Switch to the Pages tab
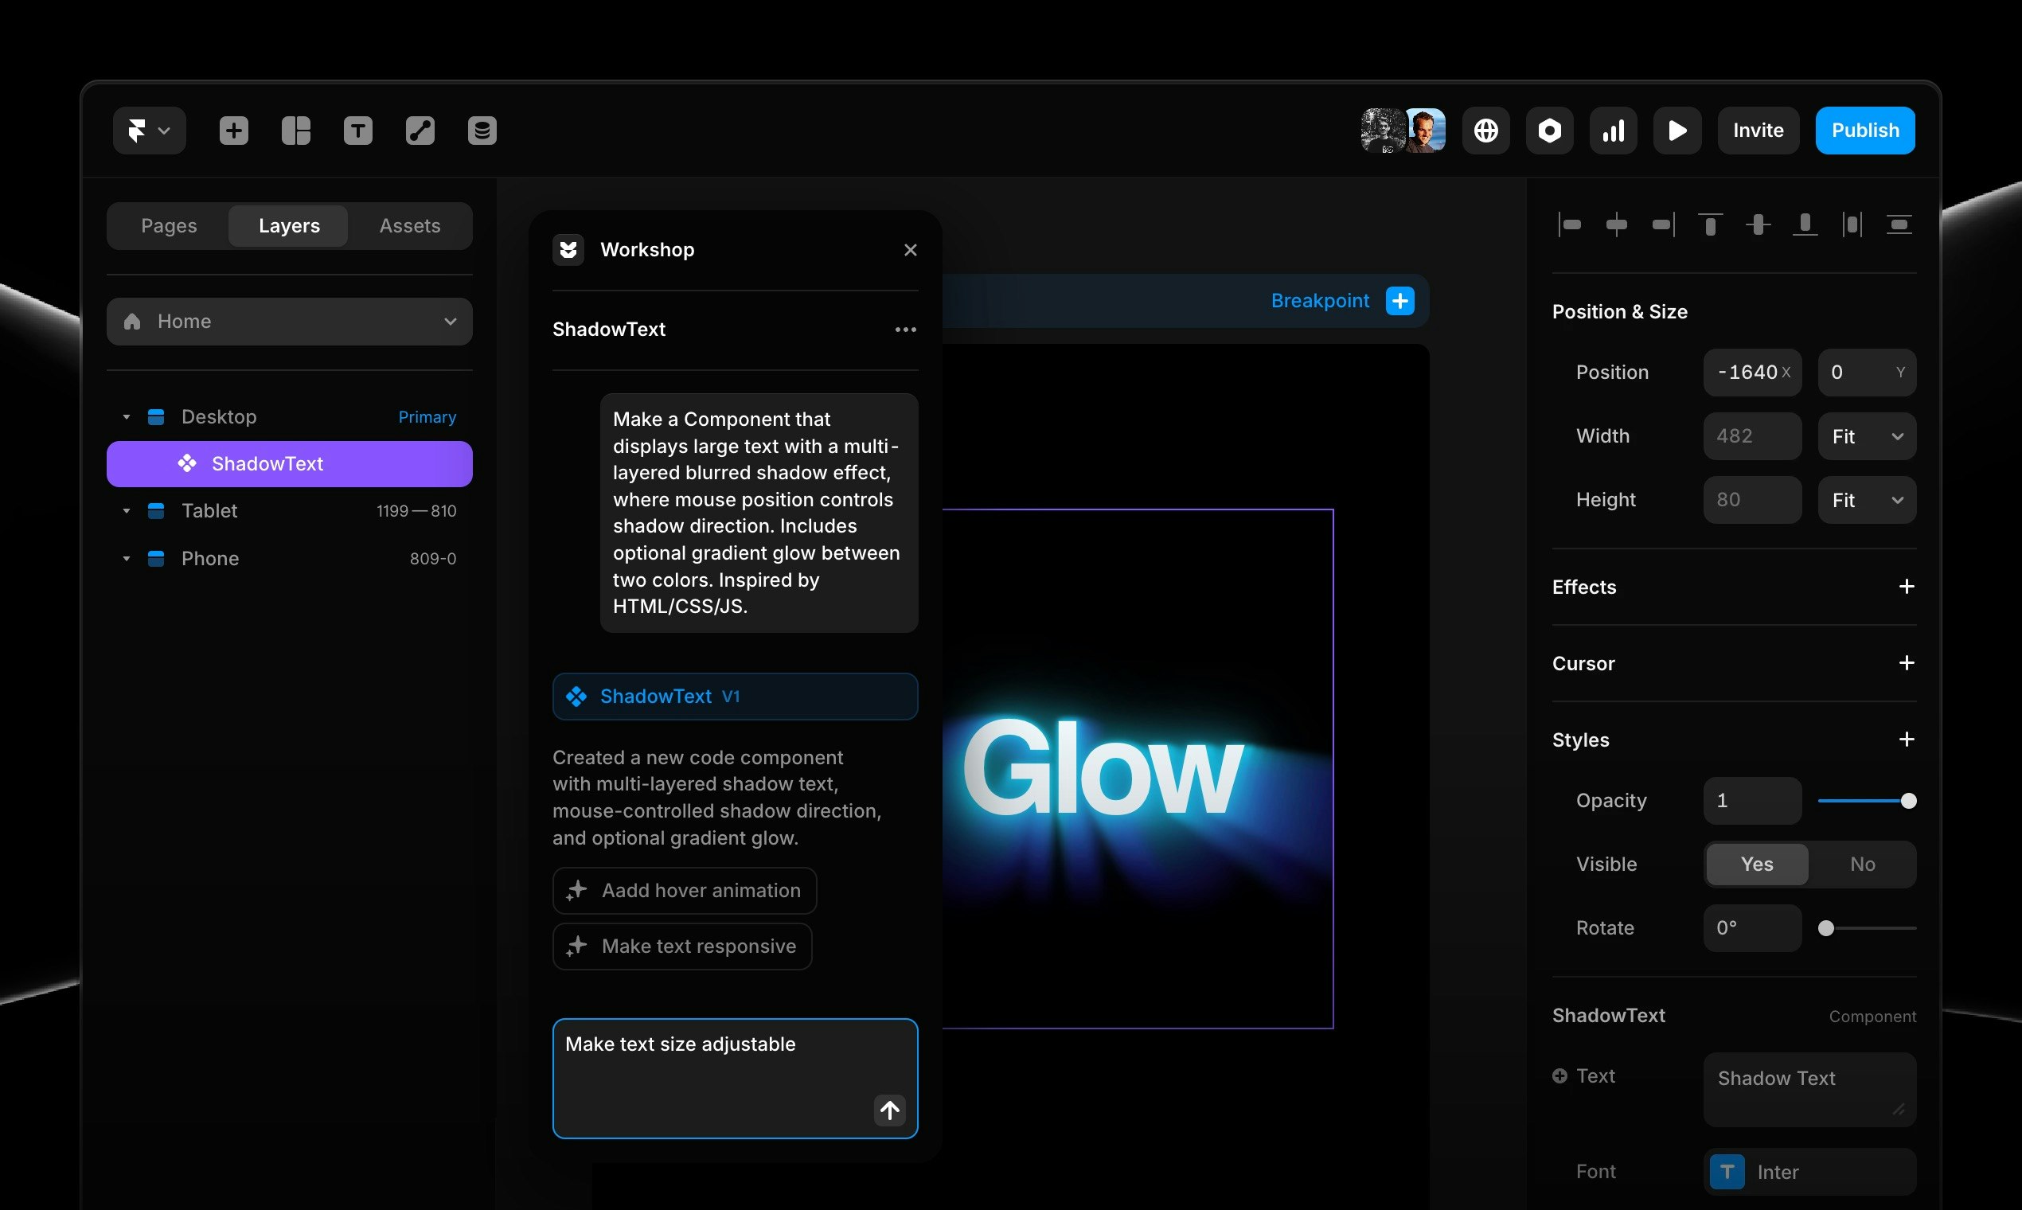The width and height of the screenshot is (2022, 1210). click(169, 226)
